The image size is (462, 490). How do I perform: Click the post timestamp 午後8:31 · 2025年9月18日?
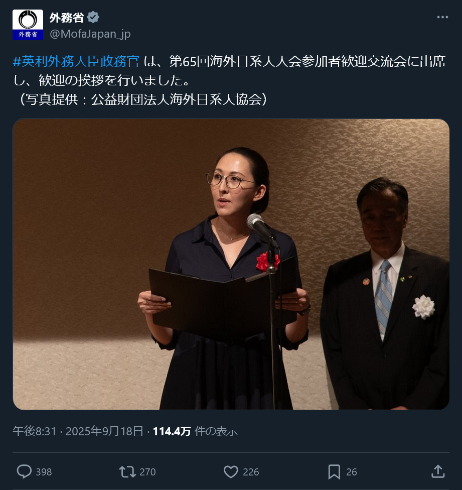pyautogui.click(x=78, y=431)
